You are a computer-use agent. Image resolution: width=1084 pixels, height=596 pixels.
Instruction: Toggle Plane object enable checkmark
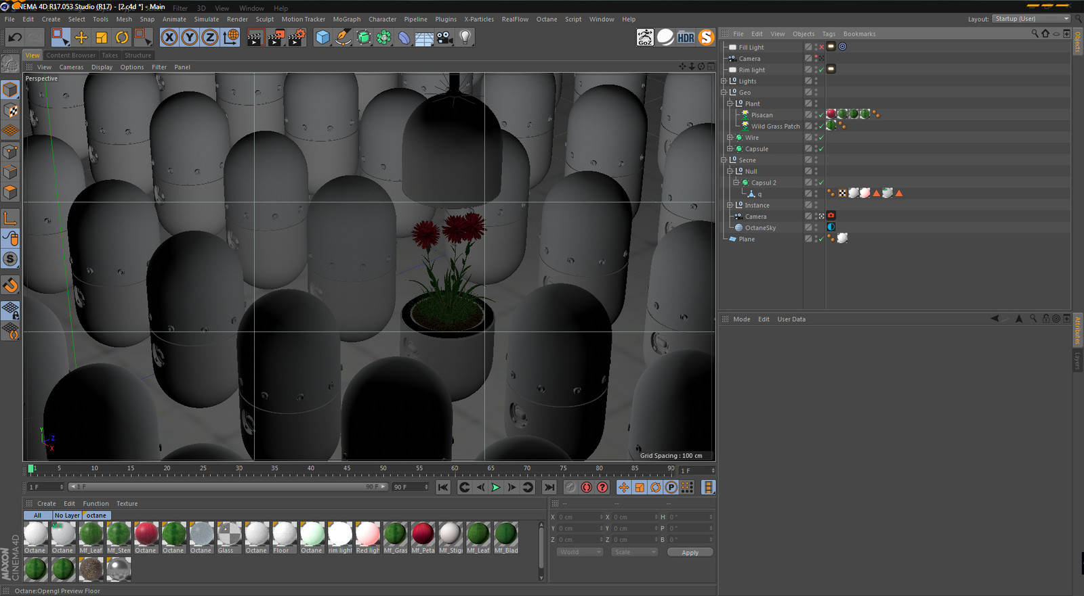click(821, 239)
